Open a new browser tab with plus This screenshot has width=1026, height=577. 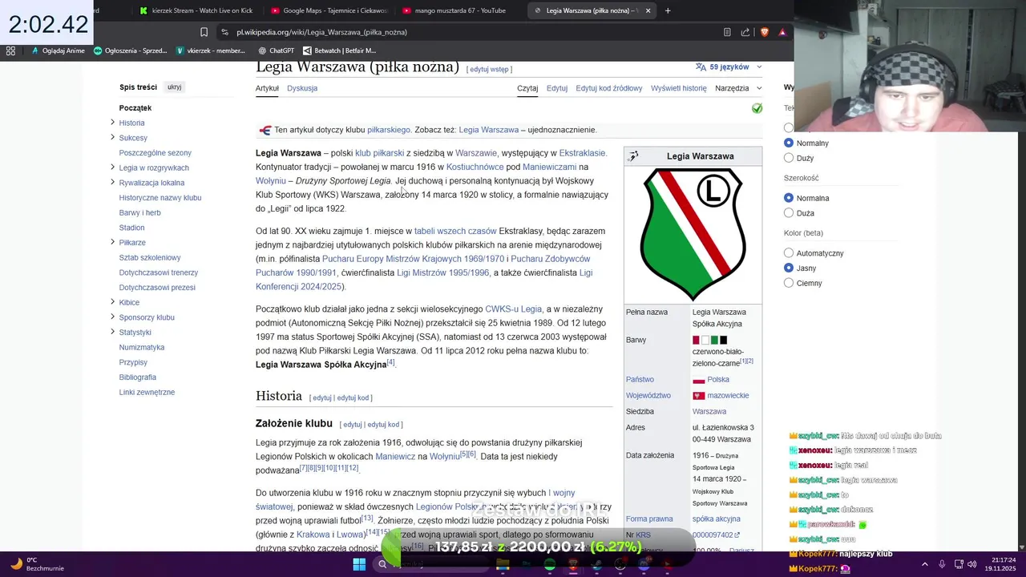click(x=668, y=10)
